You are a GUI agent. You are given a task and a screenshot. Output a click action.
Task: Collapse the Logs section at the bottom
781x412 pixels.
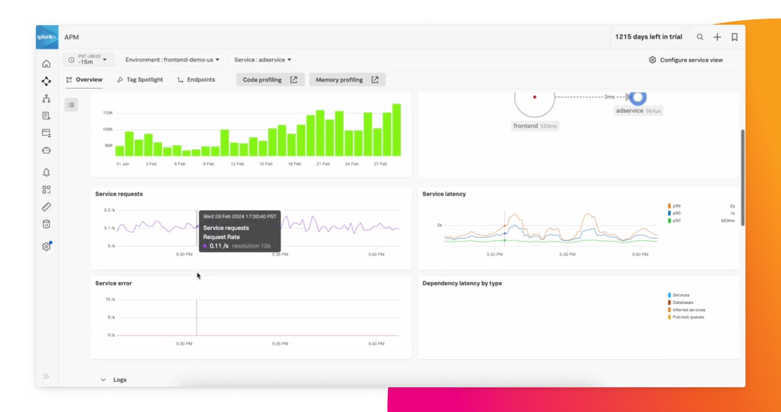point(103,379)
